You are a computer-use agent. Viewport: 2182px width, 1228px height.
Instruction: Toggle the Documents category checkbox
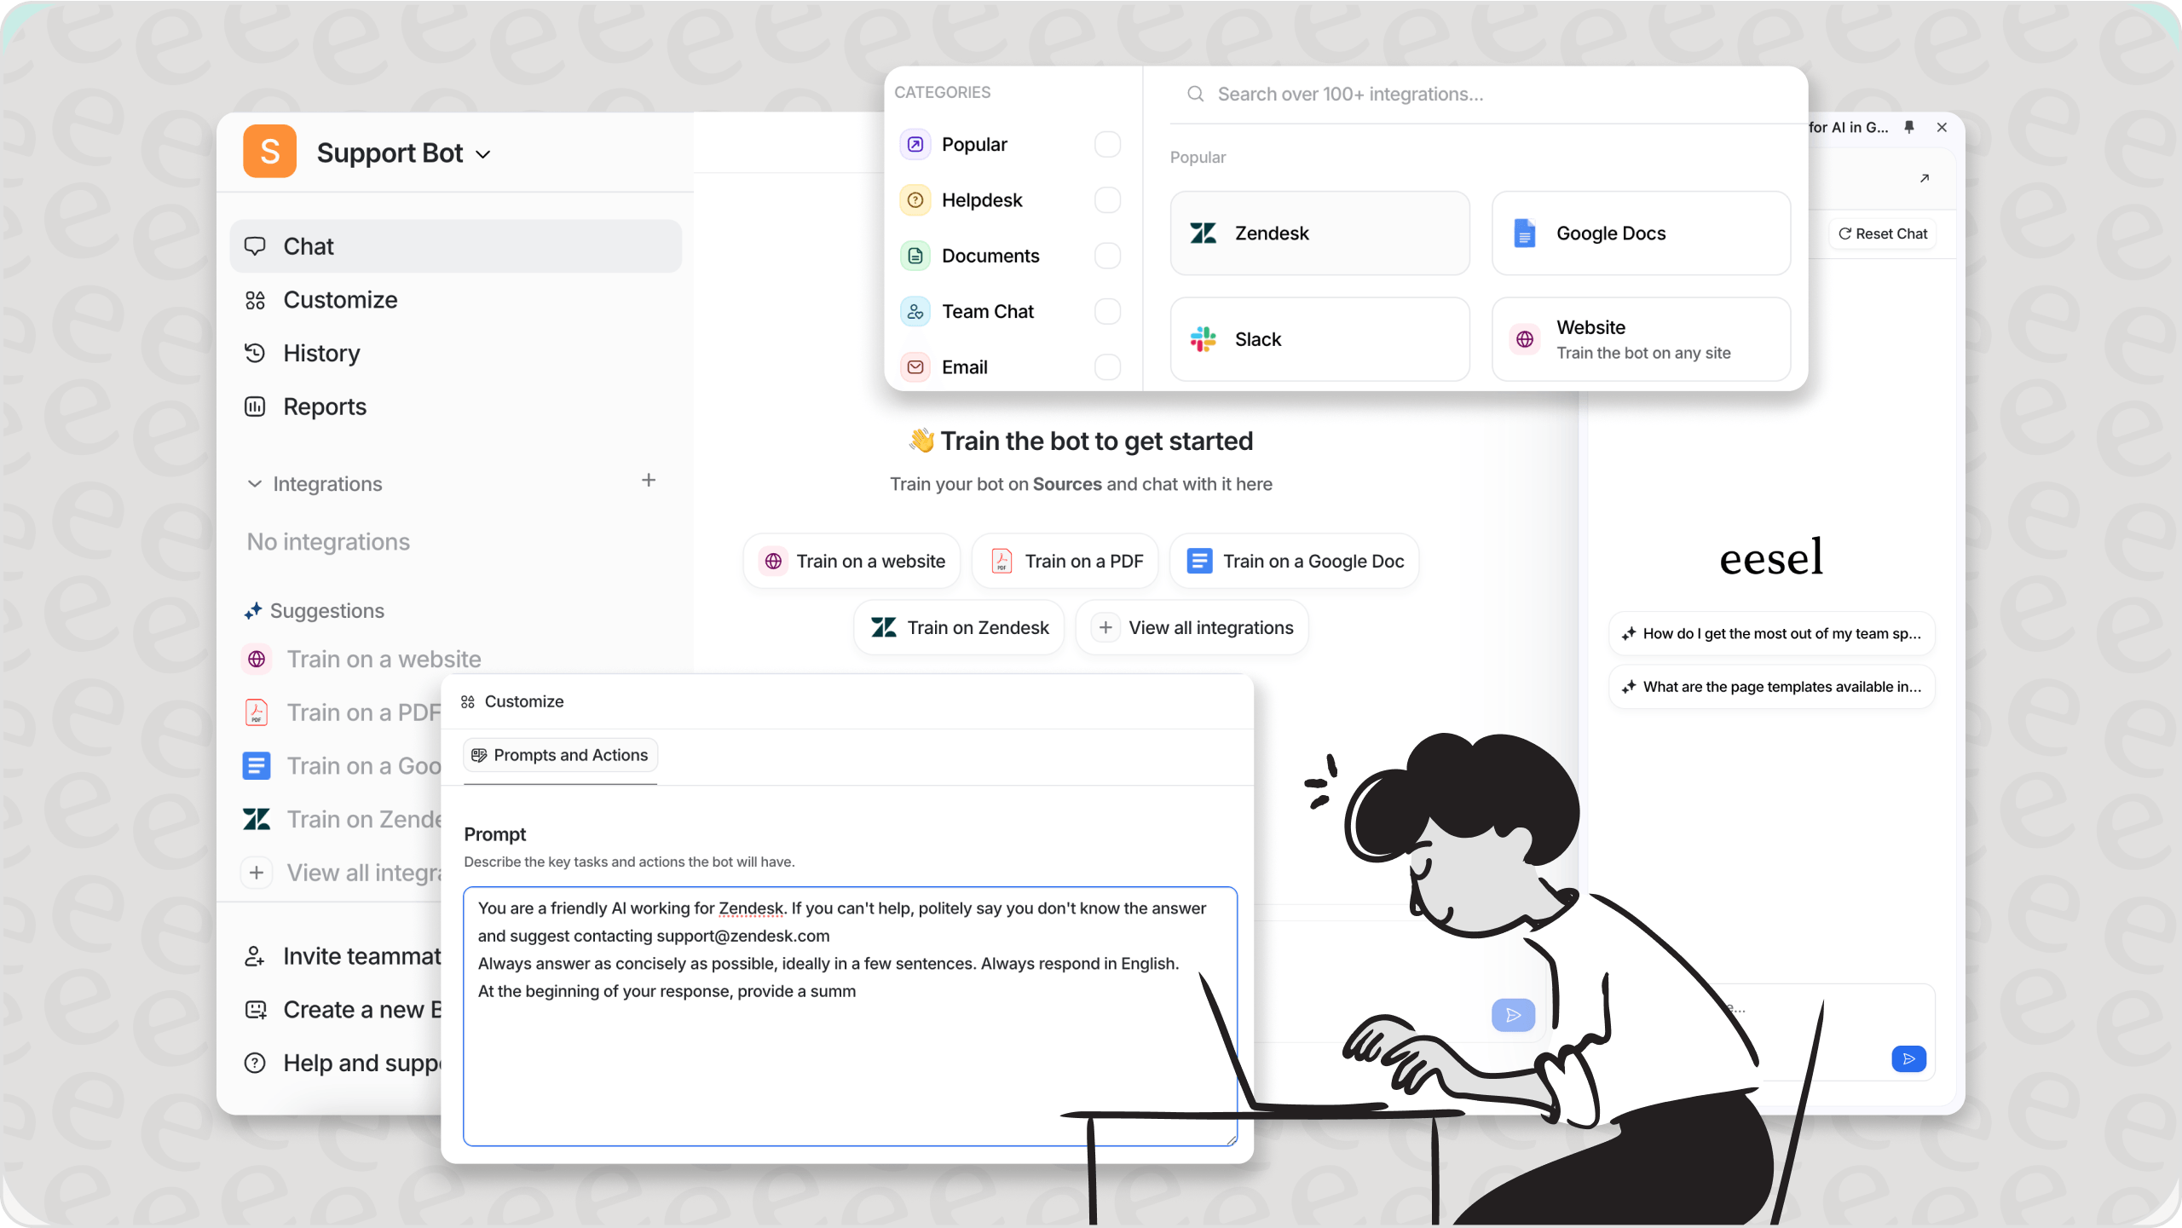point(1107,255)
